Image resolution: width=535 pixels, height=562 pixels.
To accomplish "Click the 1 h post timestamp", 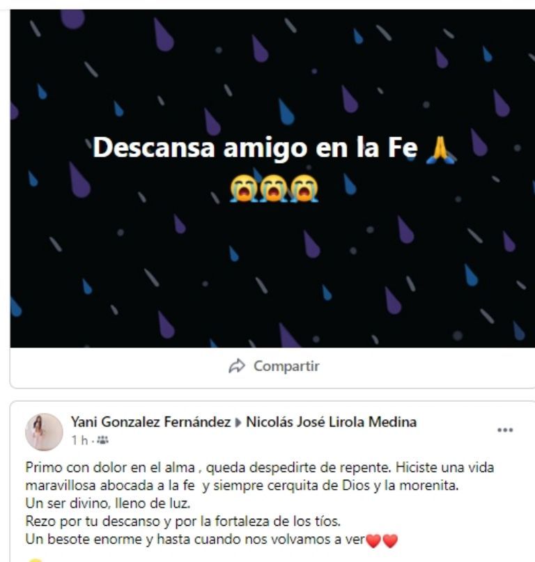I will (79, 440).
